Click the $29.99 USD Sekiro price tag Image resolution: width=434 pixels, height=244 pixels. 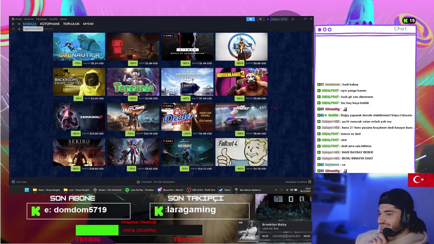click(97, 169)
